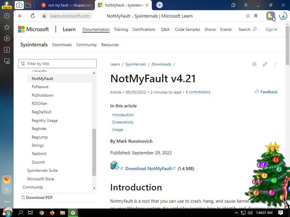This screenshot has height=217, width=290.
Task: Click the new tab group icon with red dot
Action: [28, 5]
